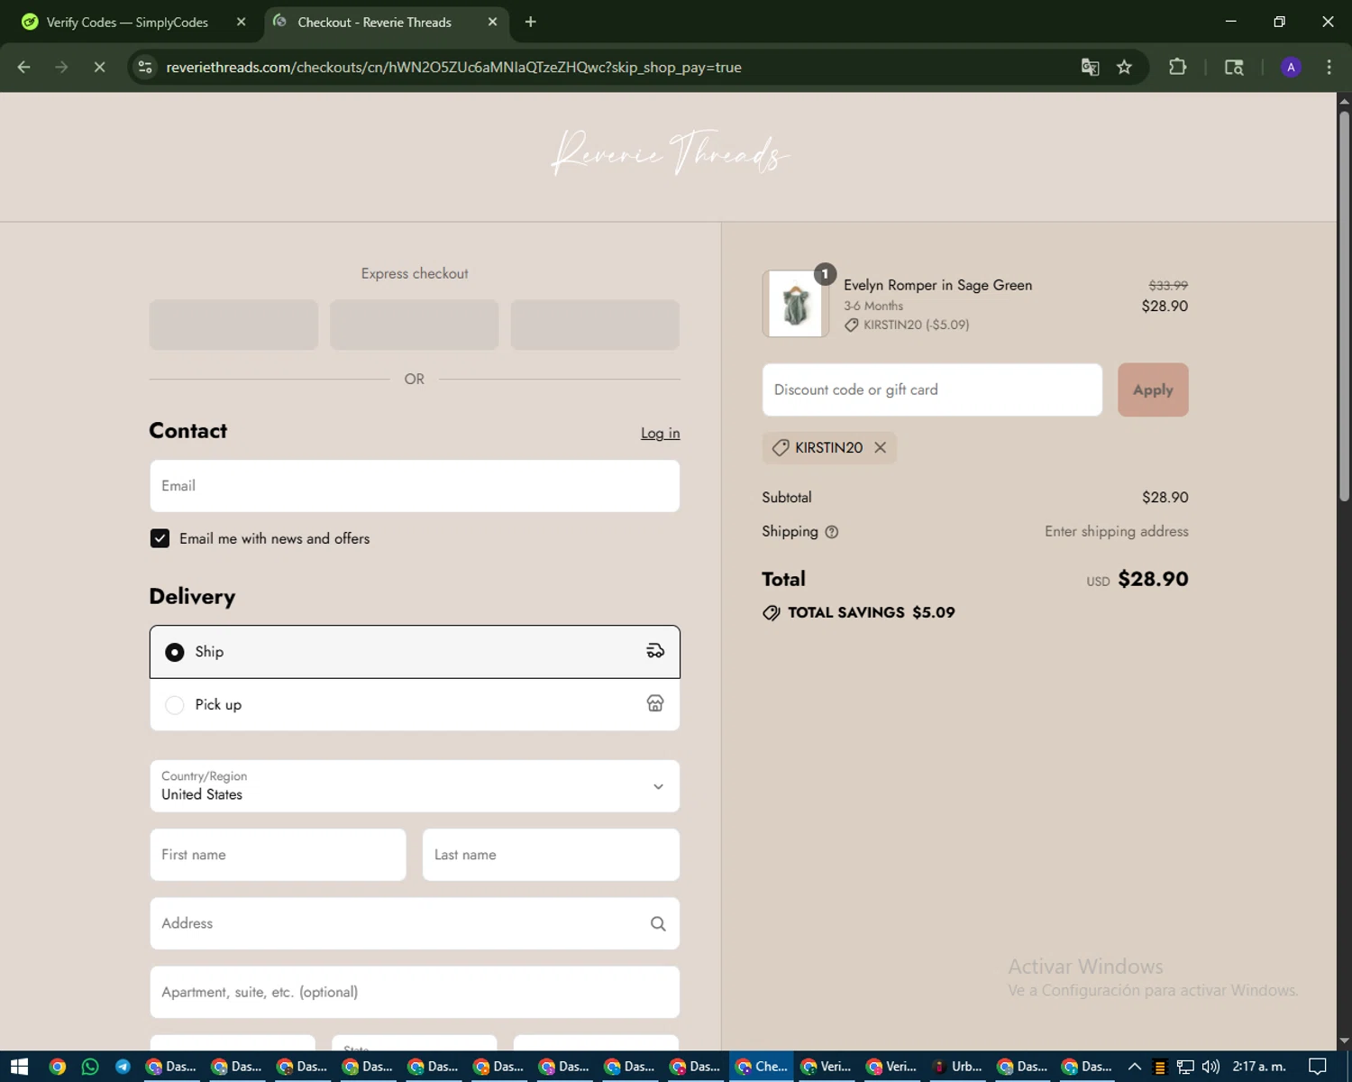The height and width of the screenshot is (1082, 1352).
Task: Focus the Last name field
Action: click(x=551, y=855)
